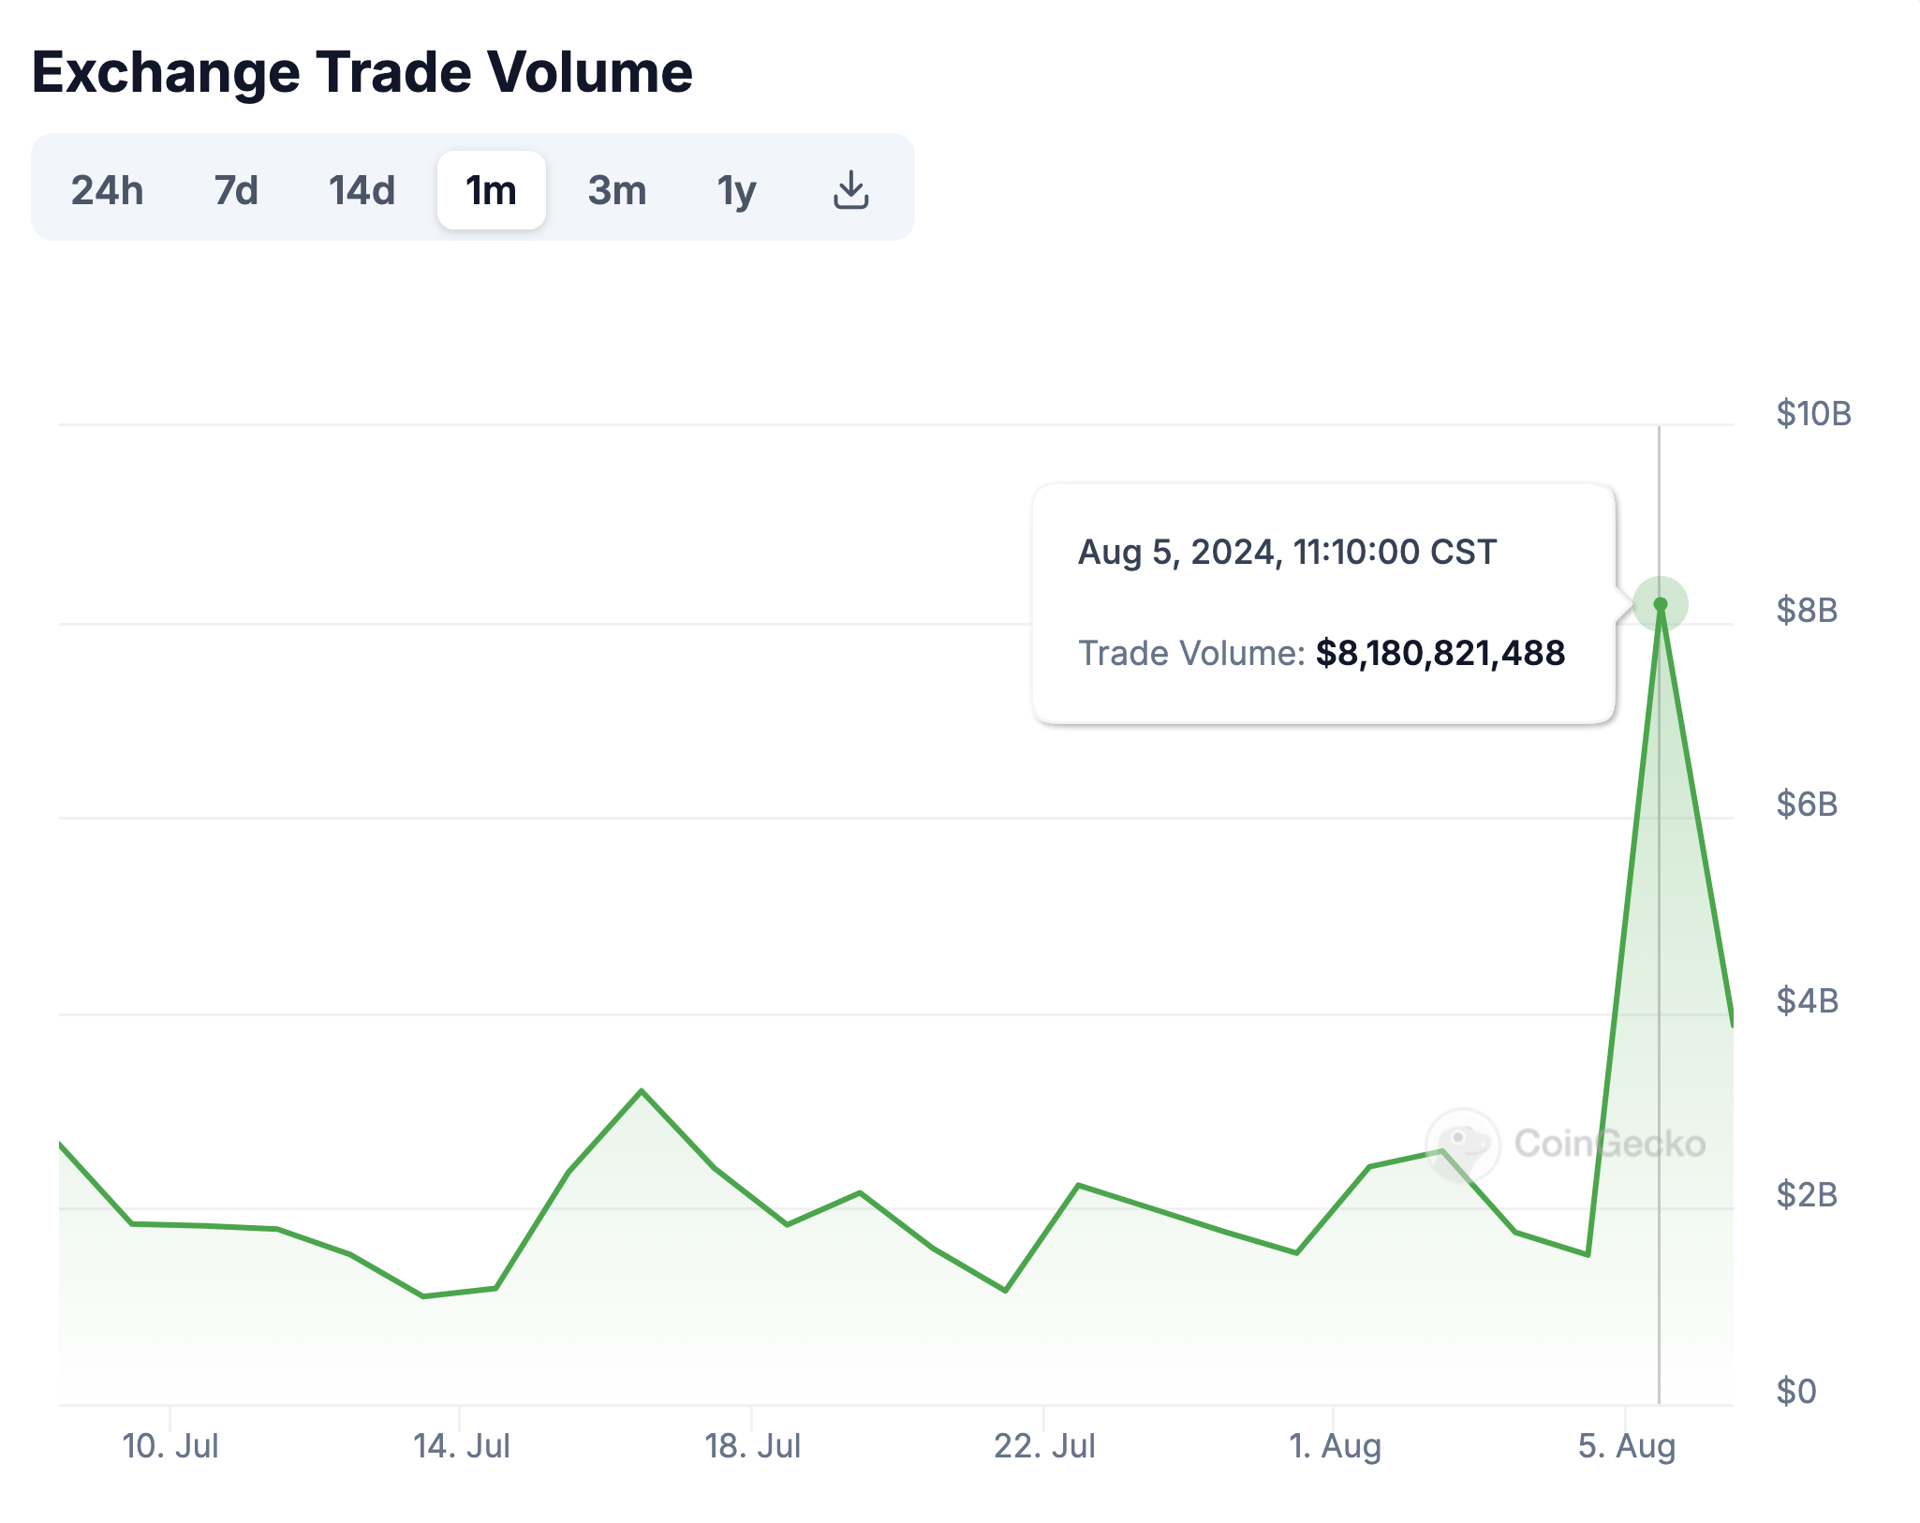Screen dimensions: 1920x1523
Task: Click the Trade Volume tooltip value
Action: coord(1440,653)
